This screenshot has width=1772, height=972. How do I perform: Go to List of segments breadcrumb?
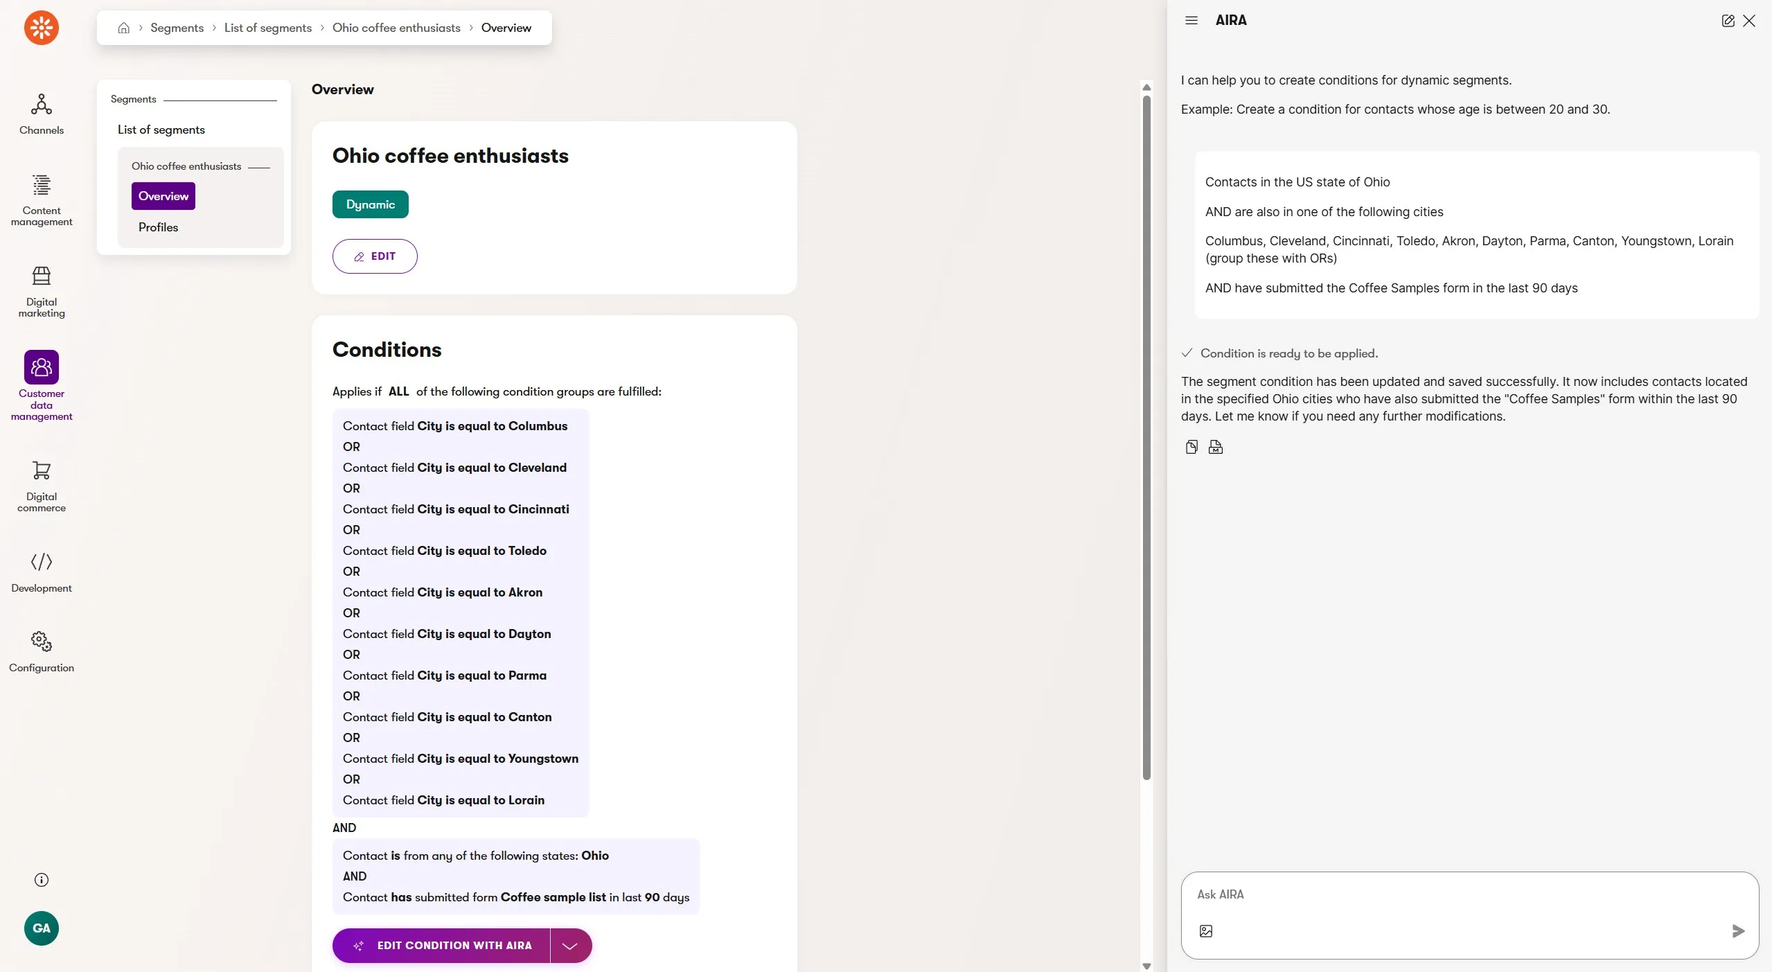pyautogui.click(x=268, y=28)
